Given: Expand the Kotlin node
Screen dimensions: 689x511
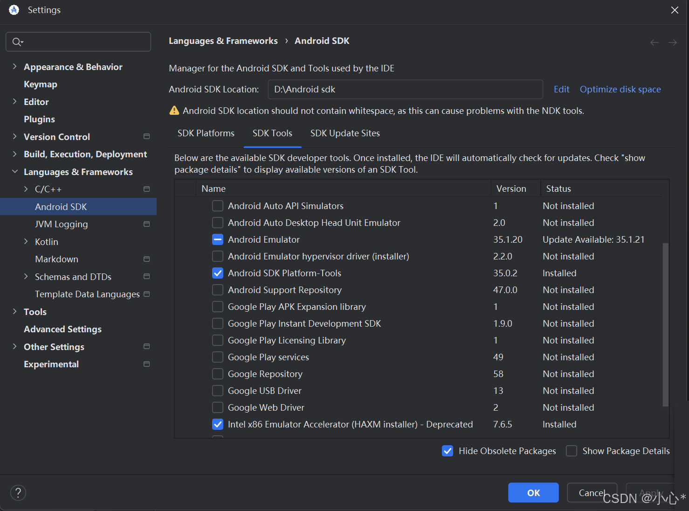Looking at the screenshot, I should click(x=26, y=241).
